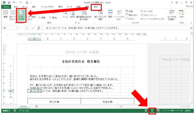Switch to the Page Layout ribbon tab
Viewport: 194px width, 115px height.
(x=47, y=7)
